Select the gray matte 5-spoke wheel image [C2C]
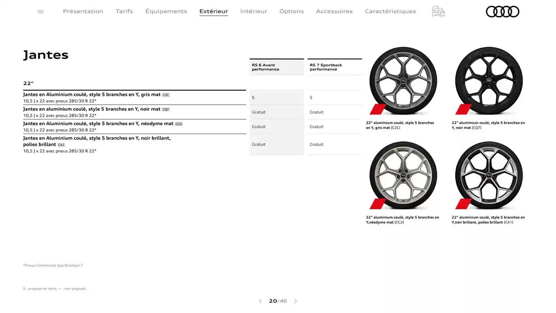The width and height of the screenshot is (556, 313). [x=403, y=80]
